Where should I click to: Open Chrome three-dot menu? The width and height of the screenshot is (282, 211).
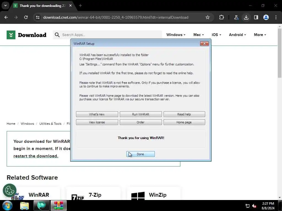click(x=276, y=17)
